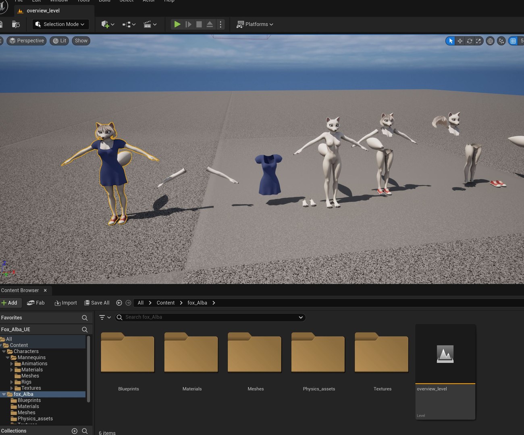The width and height of the screenshot is (524, 435).
Task: Open the Platforms dropdown
Action: point(255,24)
